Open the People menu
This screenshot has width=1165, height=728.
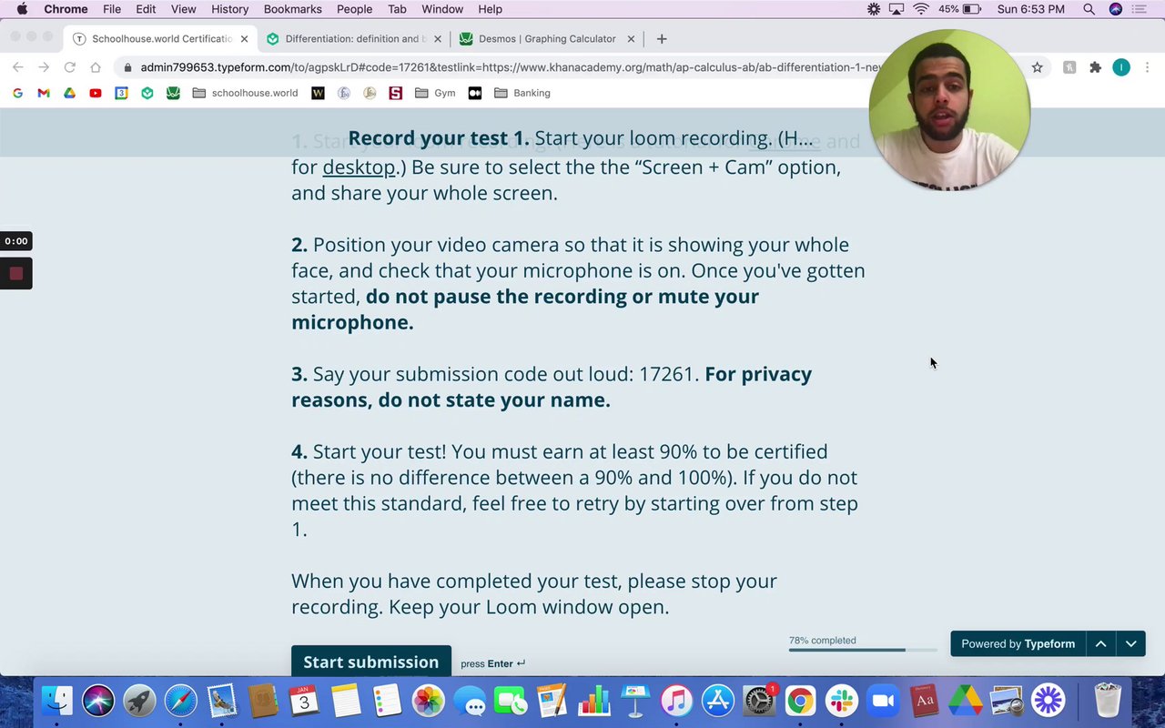pos(354,9)
